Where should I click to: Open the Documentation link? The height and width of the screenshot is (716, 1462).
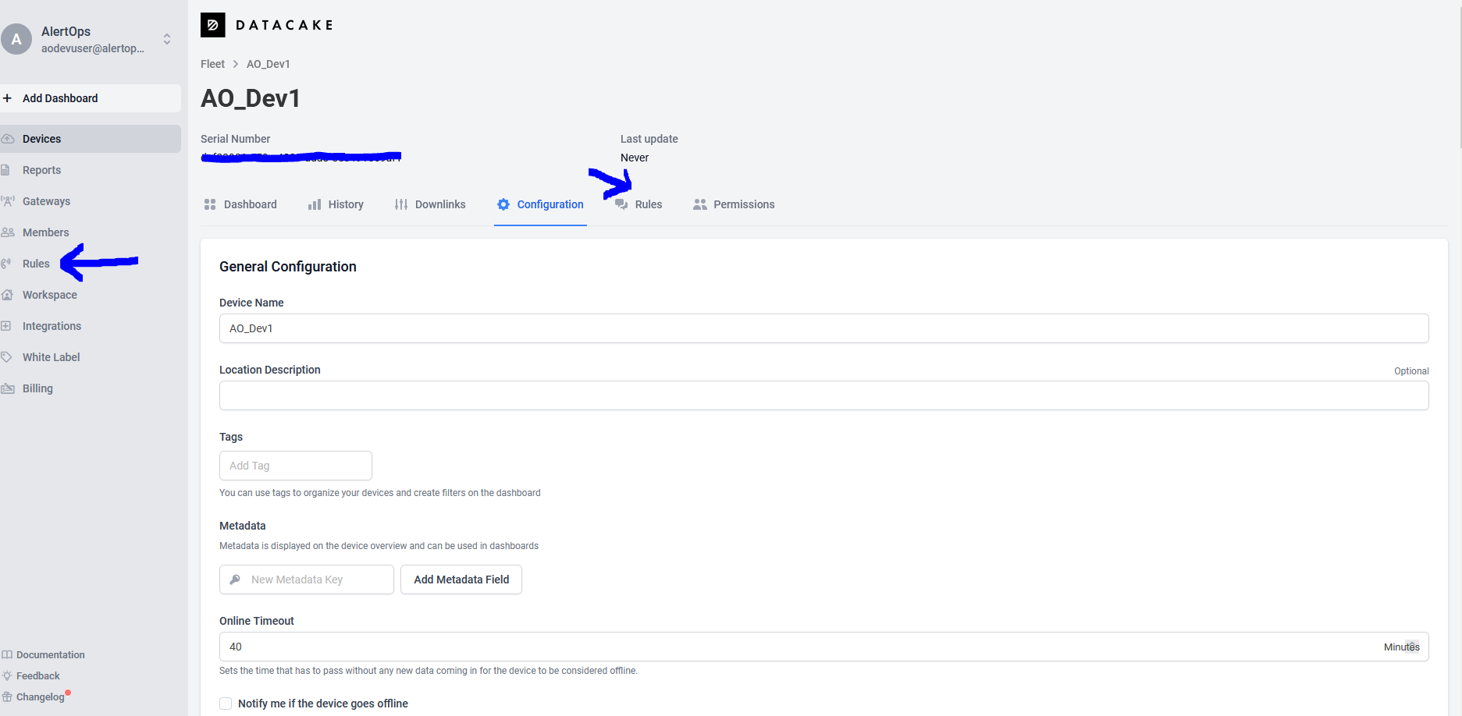click(50, 655)
